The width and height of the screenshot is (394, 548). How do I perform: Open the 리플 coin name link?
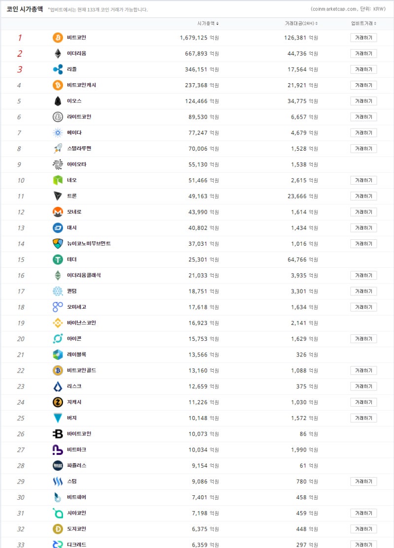71,69
